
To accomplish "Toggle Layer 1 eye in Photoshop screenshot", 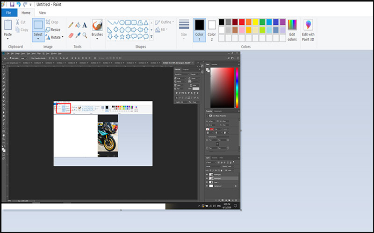I will pyautogui.click(x=207, y=182).
